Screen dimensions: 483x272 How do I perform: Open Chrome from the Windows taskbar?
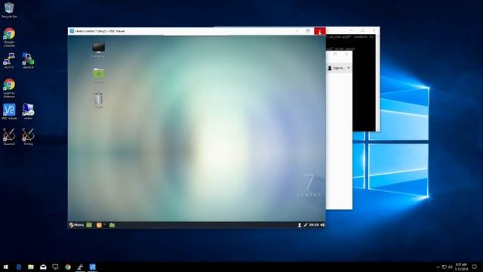68,267
